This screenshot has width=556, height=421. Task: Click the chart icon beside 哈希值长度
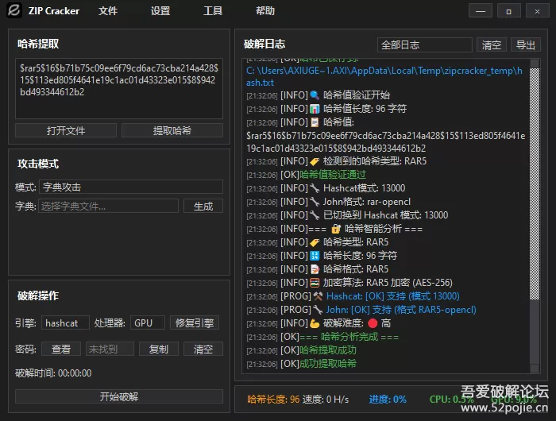point(315,109)
